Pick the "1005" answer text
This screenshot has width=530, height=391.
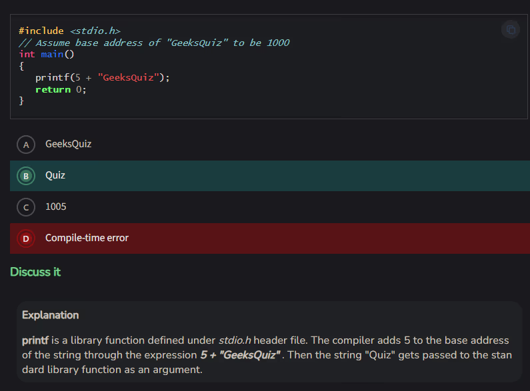56,206
